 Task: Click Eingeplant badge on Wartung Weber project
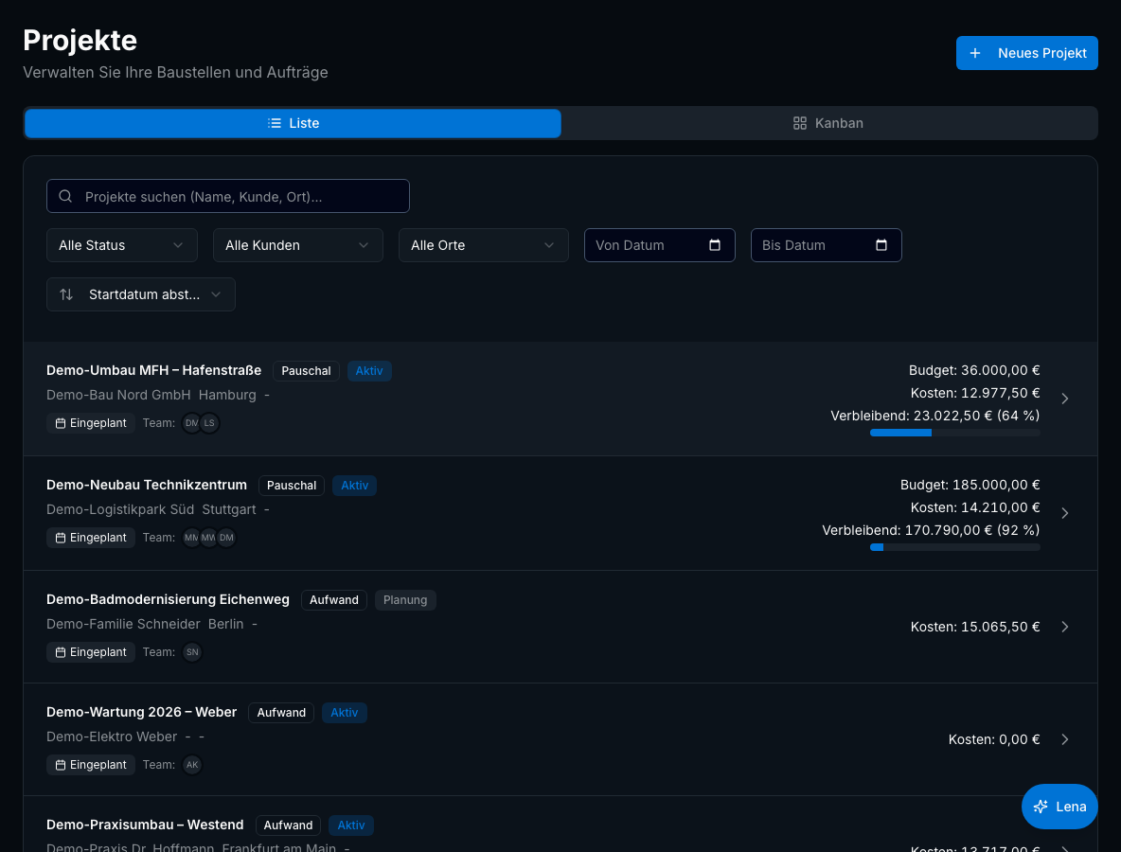[x=91, y=765]
